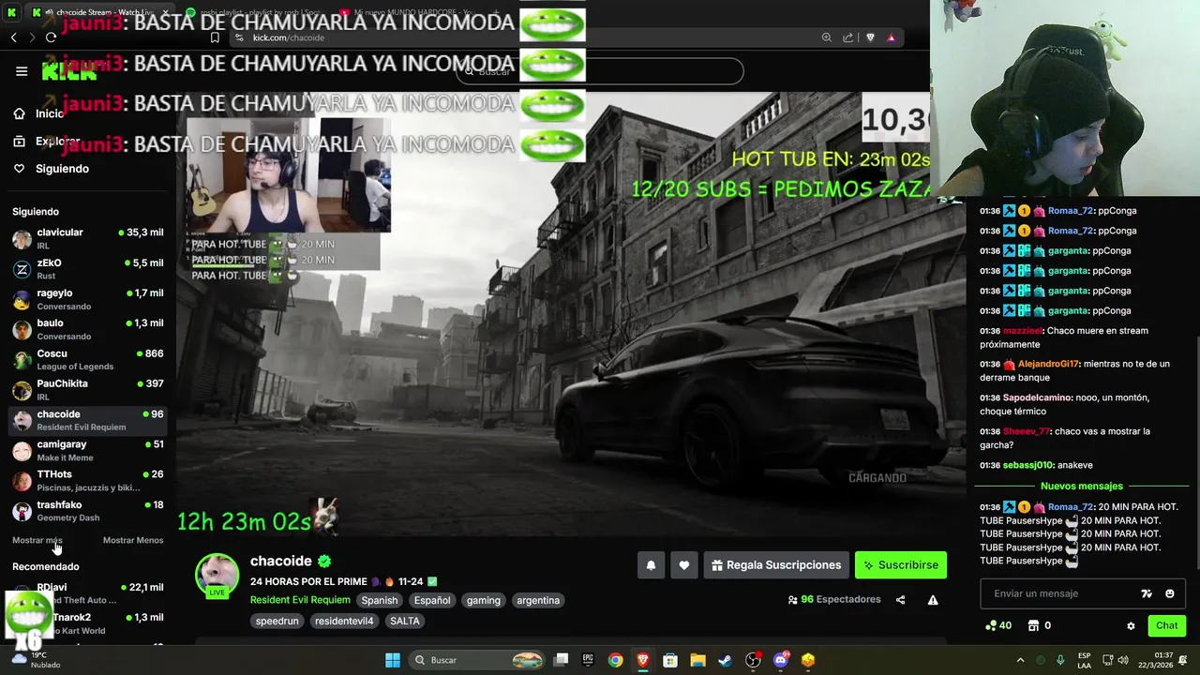Share the stream via share icon
Image resolution: width=1200 pixels, height=675 pixels.
pos(901,600)
